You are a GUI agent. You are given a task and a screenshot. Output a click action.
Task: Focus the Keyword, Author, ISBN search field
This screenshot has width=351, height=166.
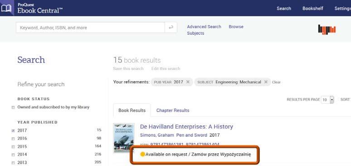[90, 28]
